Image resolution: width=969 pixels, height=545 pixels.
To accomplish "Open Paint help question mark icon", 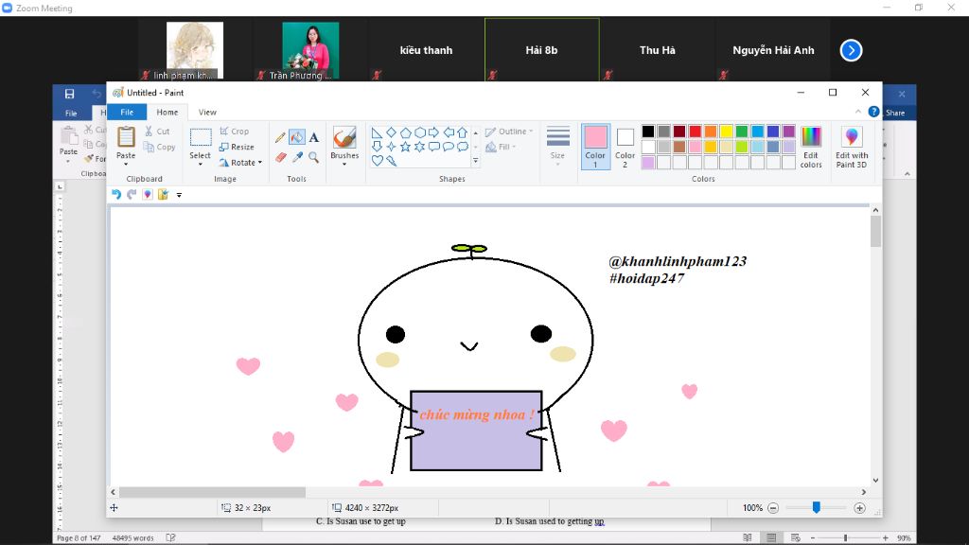I will [x=873, y=112].
